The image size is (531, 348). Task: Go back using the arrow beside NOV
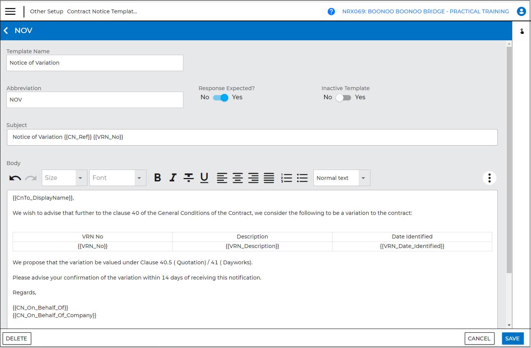[6, 30]
